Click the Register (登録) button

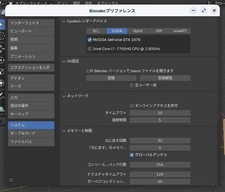click(x=111, y=78)
